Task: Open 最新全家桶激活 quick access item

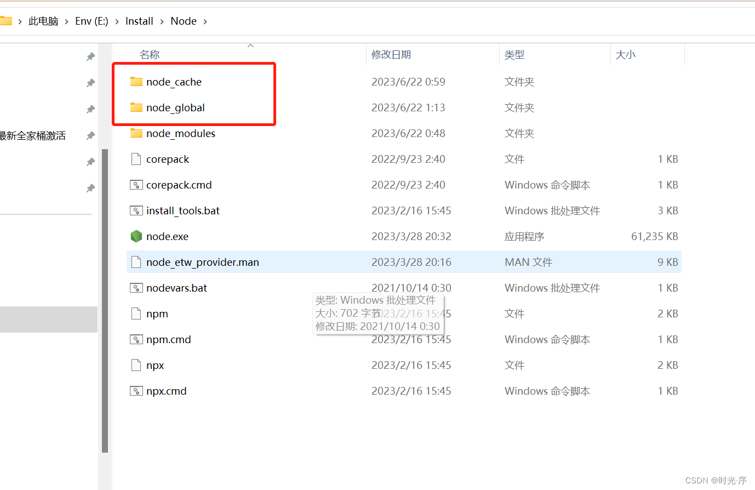Action: click(33, 135)
